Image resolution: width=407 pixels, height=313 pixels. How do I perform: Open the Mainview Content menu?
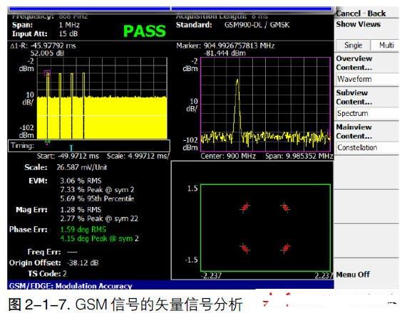coord(354,132)
